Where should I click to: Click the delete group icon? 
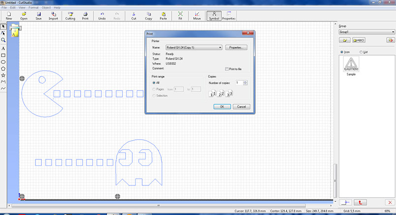point(391,40)
